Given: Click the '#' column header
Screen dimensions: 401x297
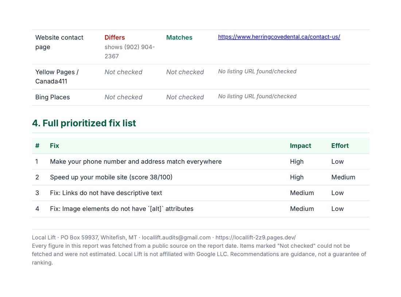Looking at the screenshot, I should (x=37, y=146).
